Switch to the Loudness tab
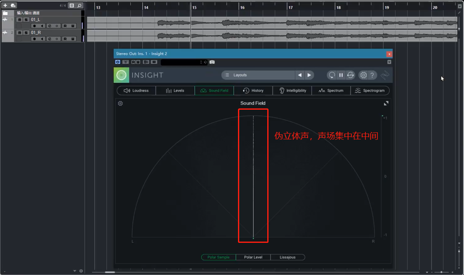Screen dimensions: 464x275 click(x=137, y=90)
